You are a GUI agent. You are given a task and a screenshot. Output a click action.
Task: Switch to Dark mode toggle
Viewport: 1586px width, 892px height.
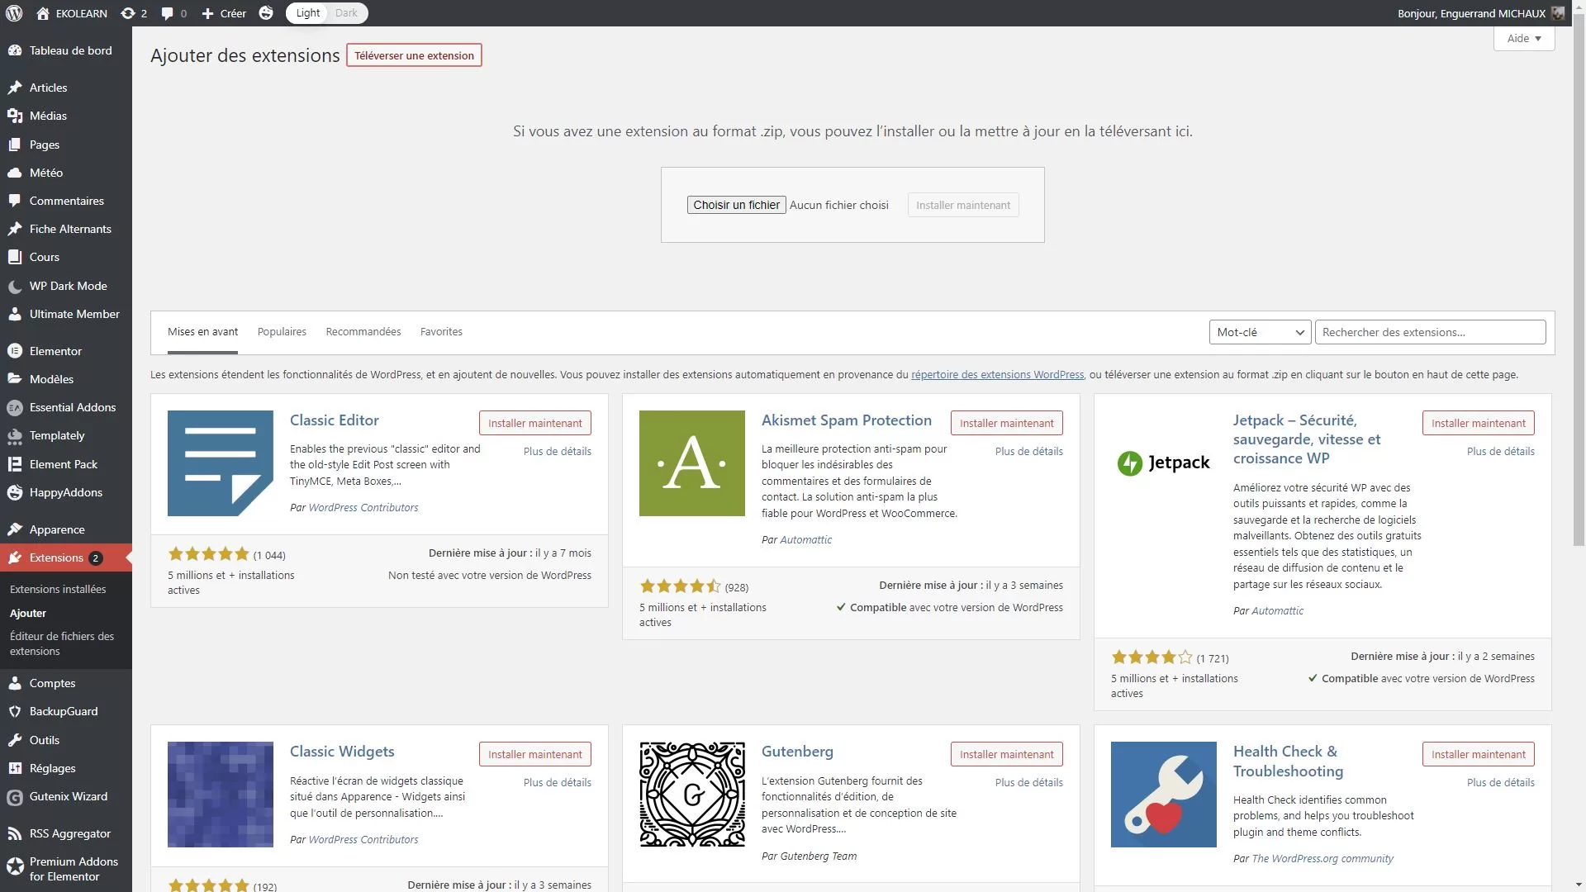coord(346,13)
